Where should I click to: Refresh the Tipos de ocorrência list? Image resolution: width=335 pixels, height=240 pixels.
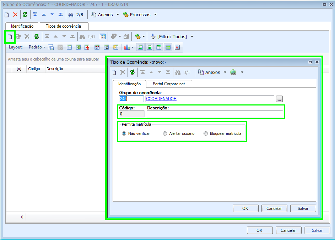click(x=37, y=36)
